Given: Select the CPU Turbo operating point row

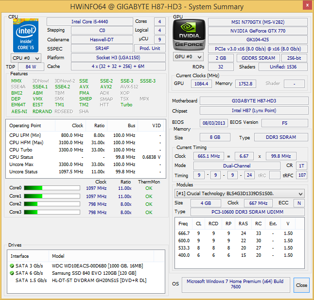Looking at the screenshot, I should (x=86, y=150).
